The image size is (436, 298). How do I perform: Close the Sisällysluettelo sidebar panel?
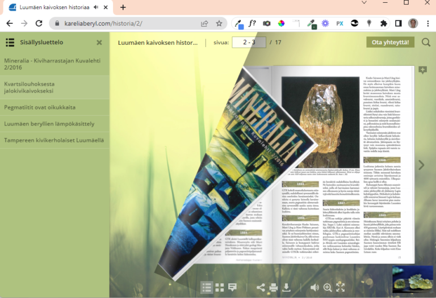(99, 43)
